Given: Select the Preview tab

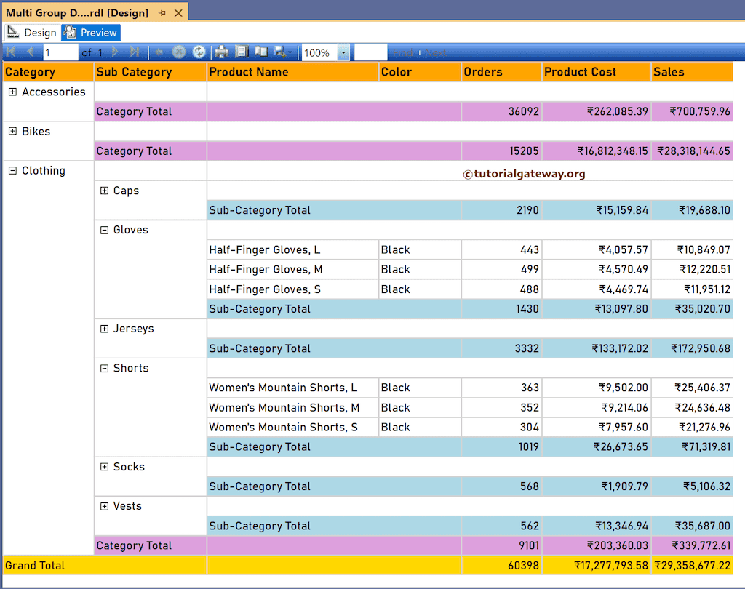Looking at the screenshot, I should pyautogui.click(x=90, y=32).
